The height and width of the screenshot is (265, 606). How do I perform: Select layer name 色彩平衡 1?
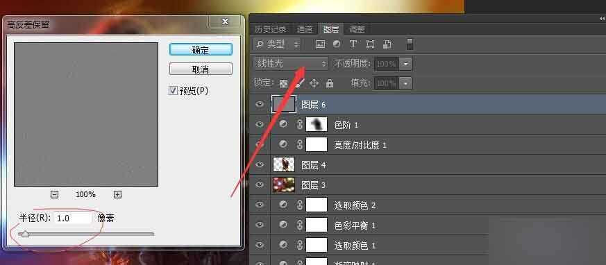[355, 225]
